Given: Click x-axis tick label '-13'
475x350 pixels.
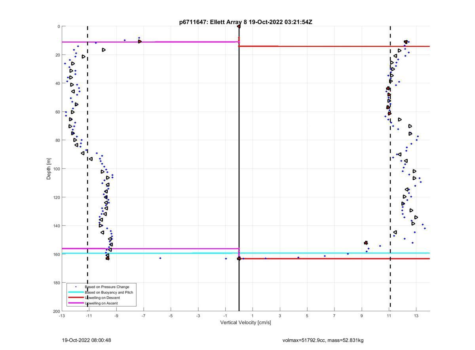Looking at the screenshot, I should click(62, 316).
